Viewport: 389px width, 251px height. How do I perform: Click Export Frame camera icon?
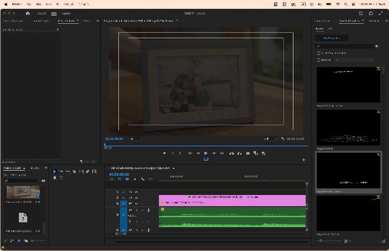[248, 153]
